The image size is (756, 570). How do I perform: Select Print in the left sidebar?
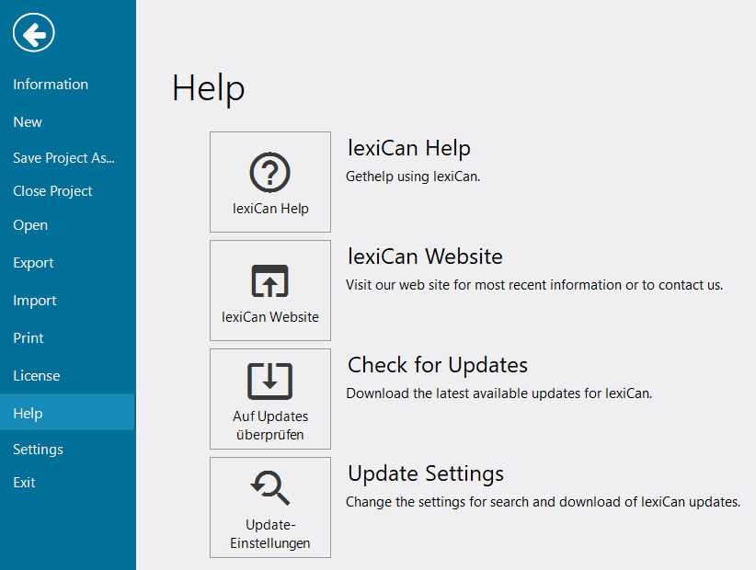pos(29,338)
